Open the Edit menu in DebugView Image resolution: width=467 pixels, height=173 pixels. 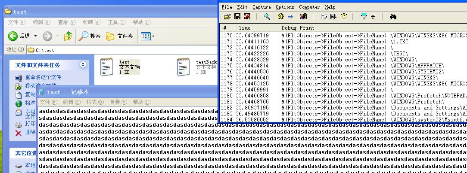pyautogui.click(x=242, y=7)
